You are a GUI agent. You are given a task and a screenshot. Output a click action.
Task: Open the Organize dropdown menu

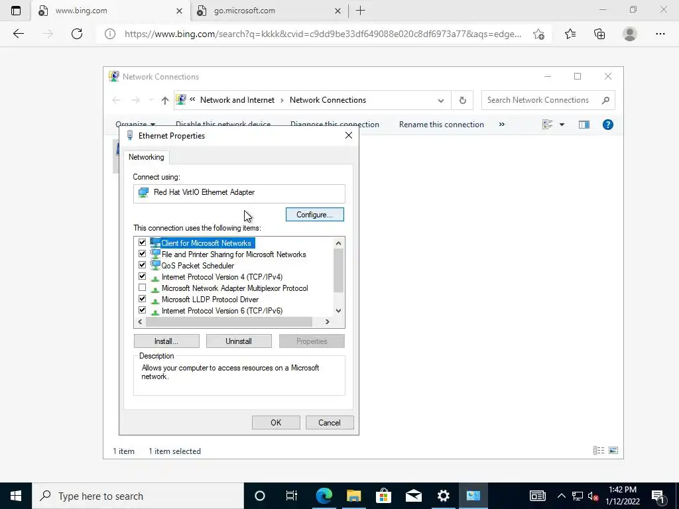135,124
